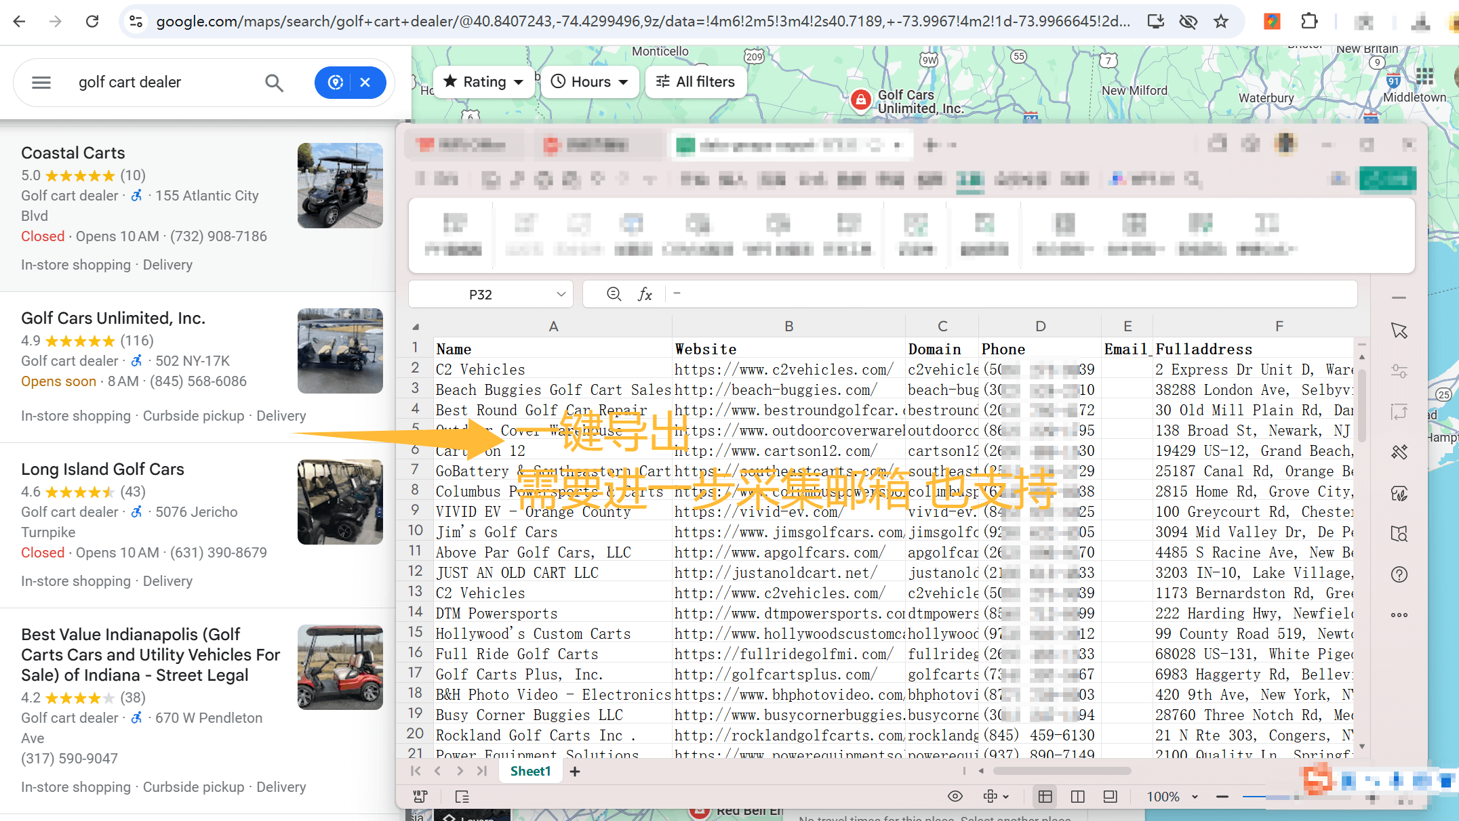The width and height of the screenshot is (1459, 821).
Task: Click the Jim's Golf Cars cell
Action: (x=553, y=532)
